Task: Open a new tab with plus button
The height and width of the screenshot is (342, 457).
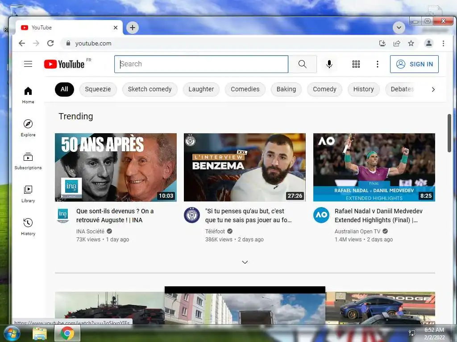Action: (133, 28)
